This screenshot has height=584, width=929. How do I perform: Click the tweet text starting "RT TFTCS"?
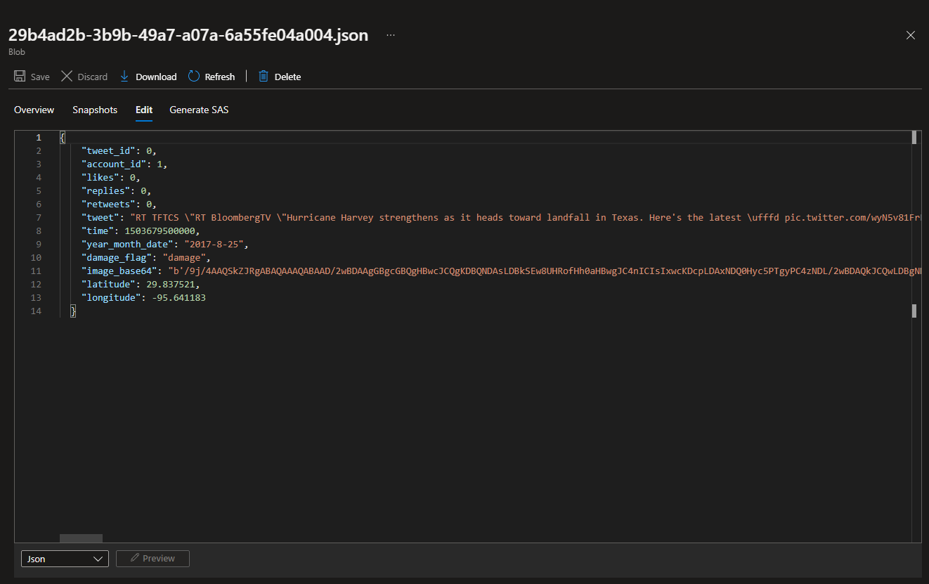[x=524, y=217]
